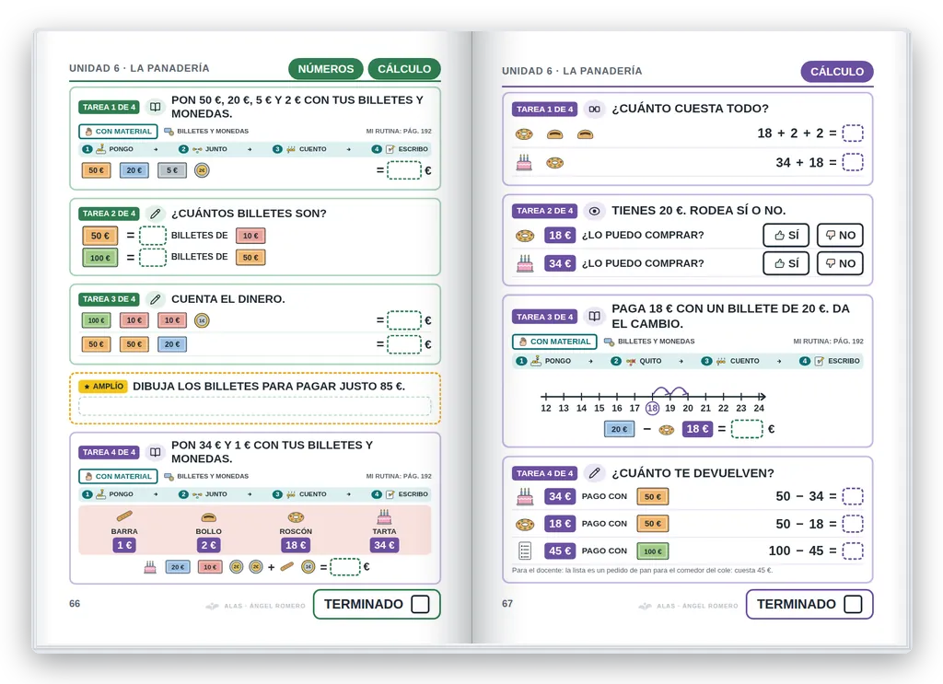943x684 pixels.
Task: Select the green CÁLCULO tag on page 66
Action: coord(404,69)
